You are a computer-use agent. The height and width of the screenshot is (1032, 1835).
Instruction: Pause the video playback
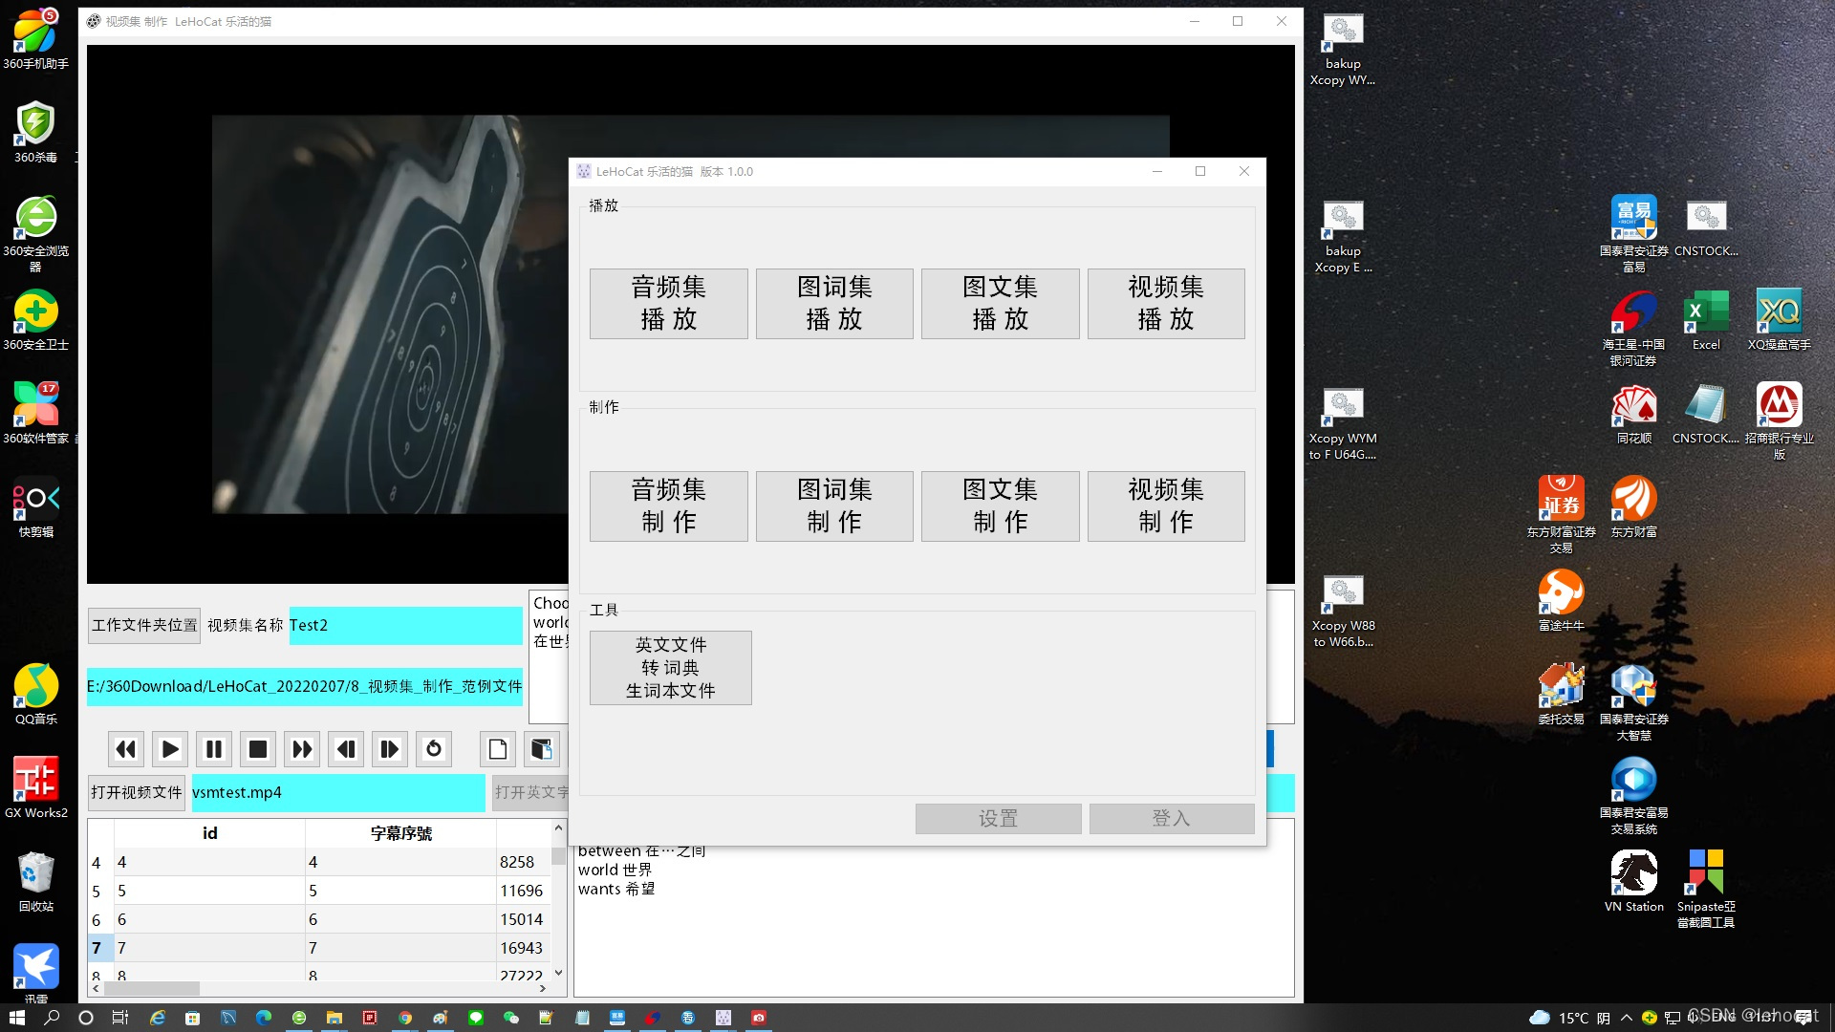tap(214, 749)
